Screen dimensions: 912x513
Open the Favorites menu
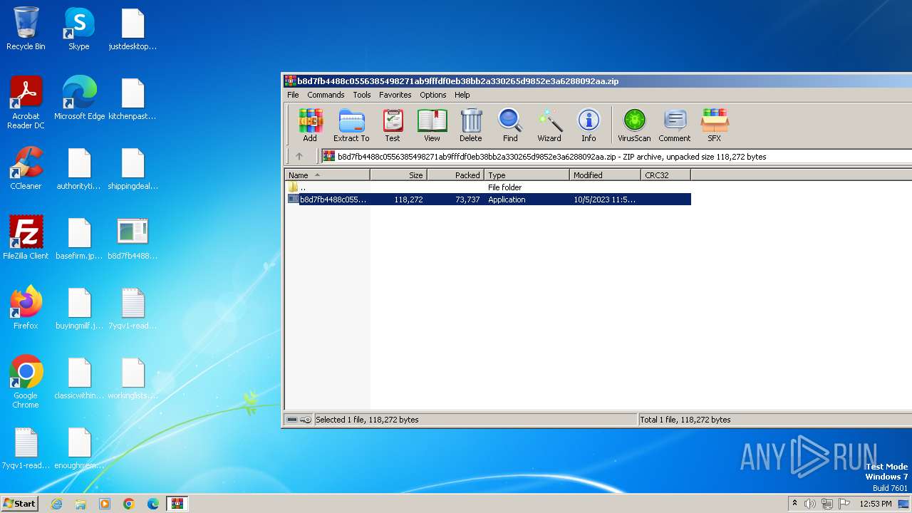coord(395,95)
